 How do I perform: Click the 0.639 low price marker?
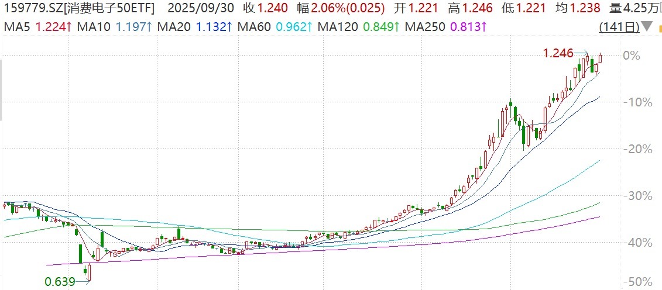(60, 282)
